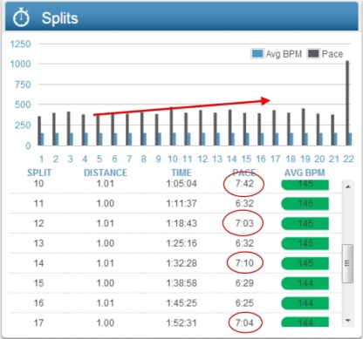363x339 pixels.
Task: Click the SPLIT column header
Action: coord(39,173)
